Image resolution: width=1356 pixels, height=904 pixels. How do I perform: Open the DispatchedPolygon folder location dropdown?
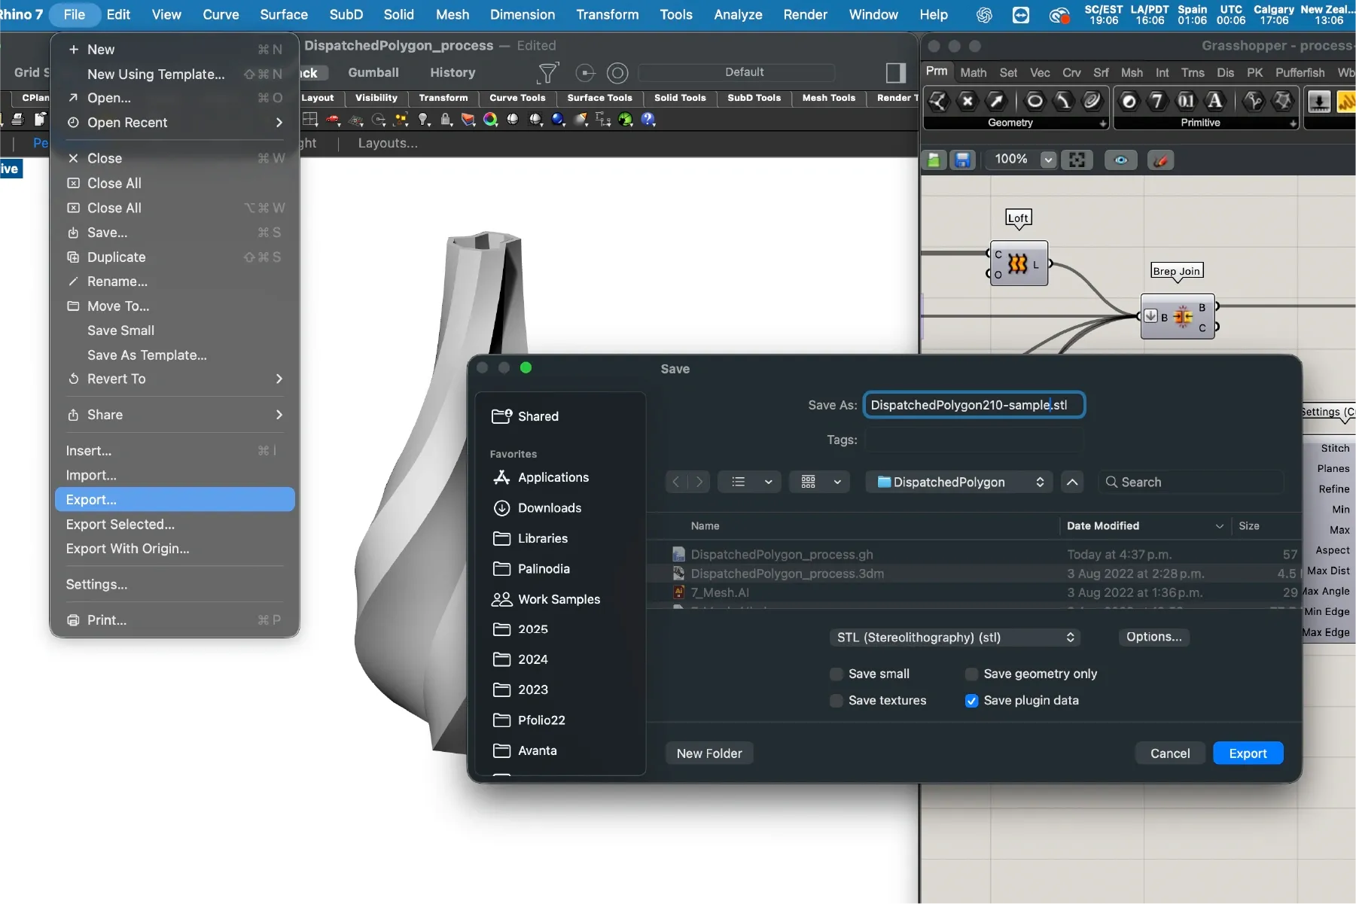(x=960, y=482)
